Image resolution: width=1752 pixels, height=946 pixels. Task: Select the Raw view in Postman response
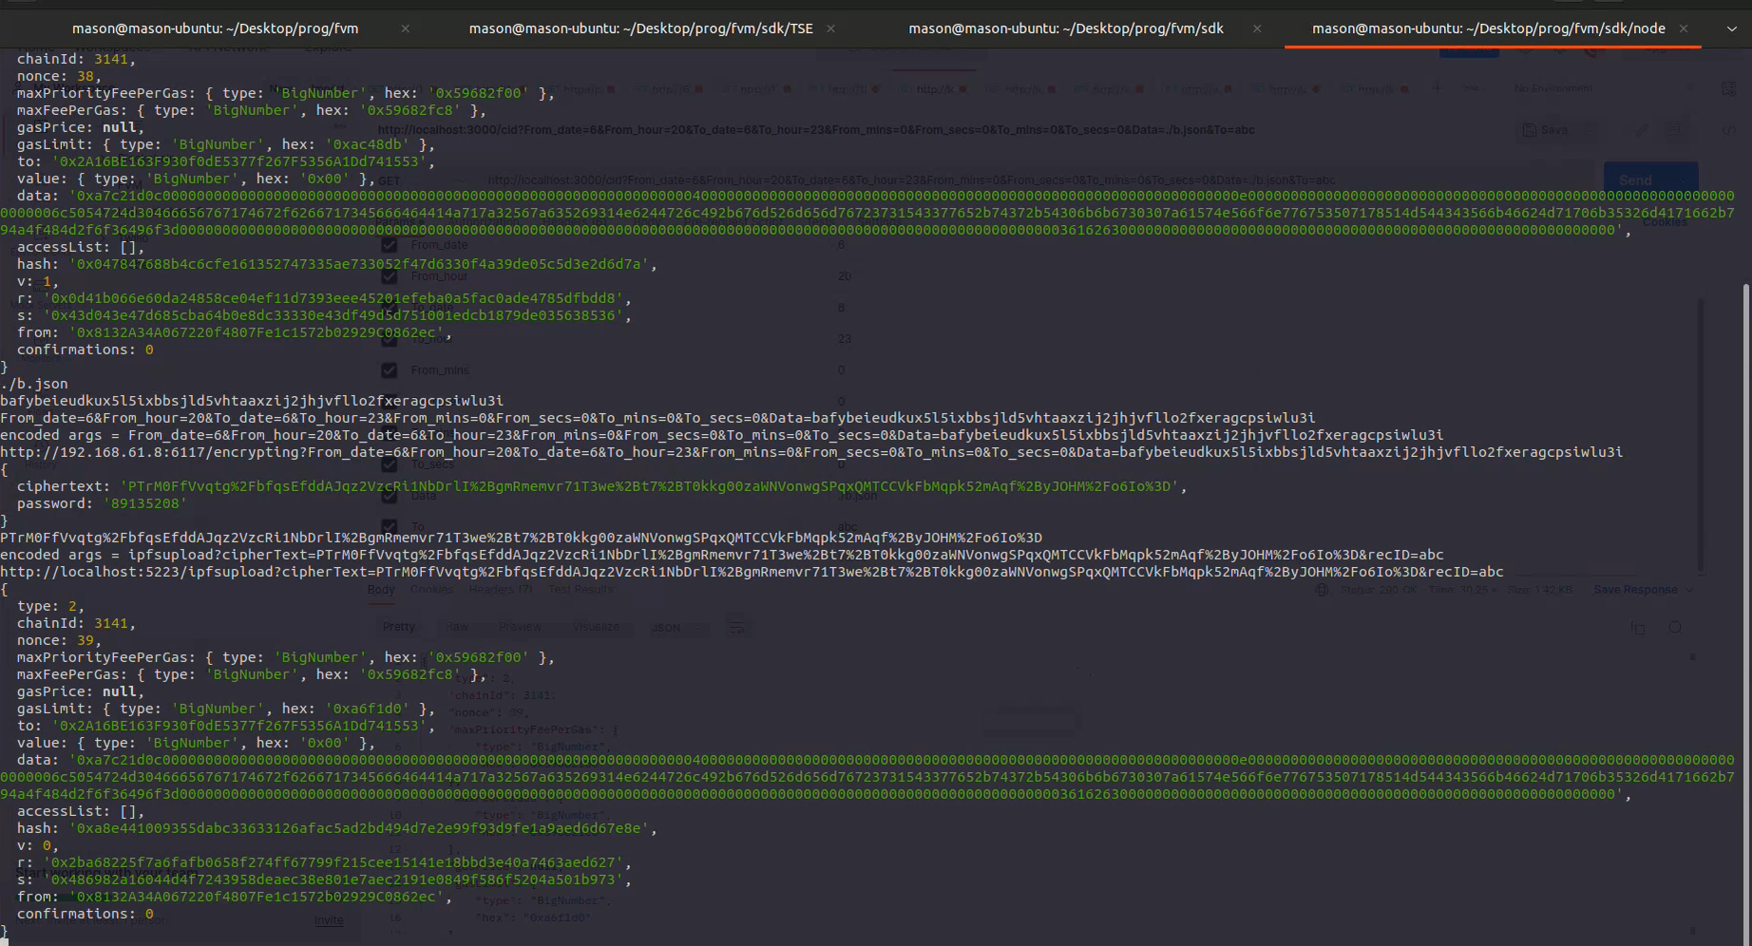point(457,627)
